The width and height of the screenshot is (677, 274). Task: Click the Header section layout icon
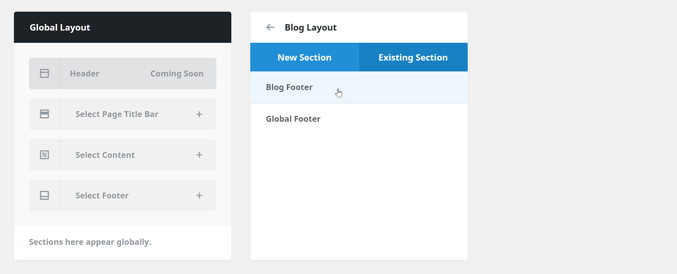point(44,73)
